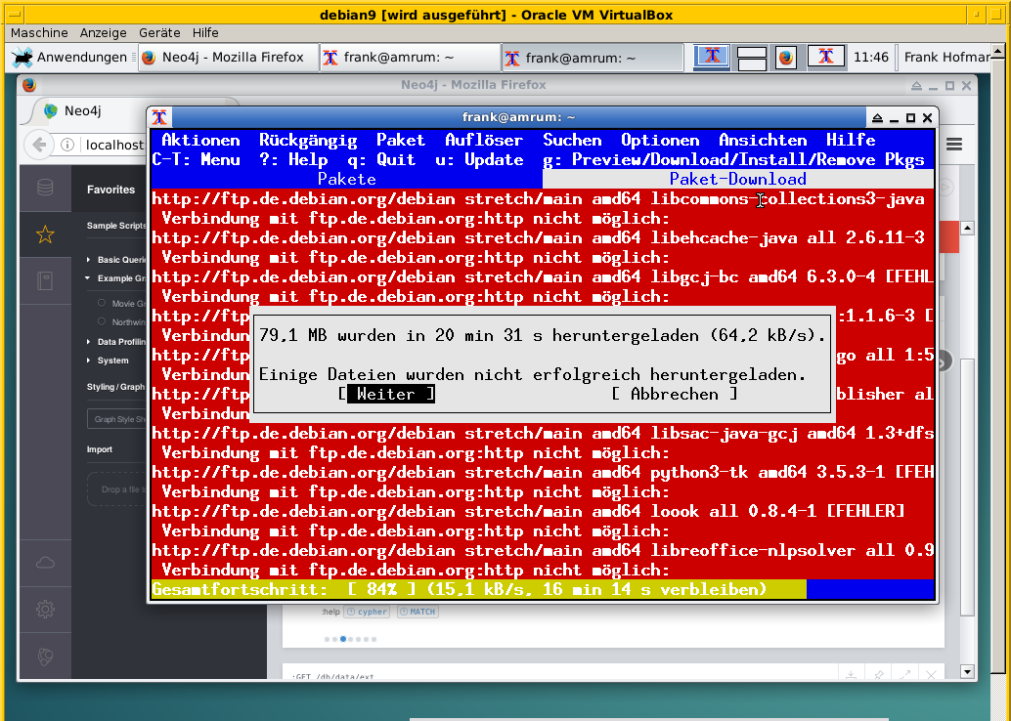Confirm the download dialog with Weiter
The height and width of the screenshot is (721, 1011).
coord(388,394)
